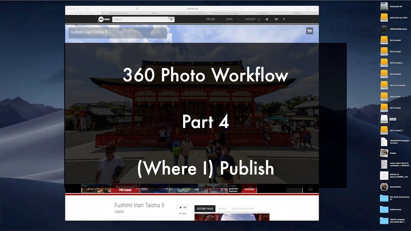
Task: Open the editors' pick panorama preview
Action: pos(232,217)
